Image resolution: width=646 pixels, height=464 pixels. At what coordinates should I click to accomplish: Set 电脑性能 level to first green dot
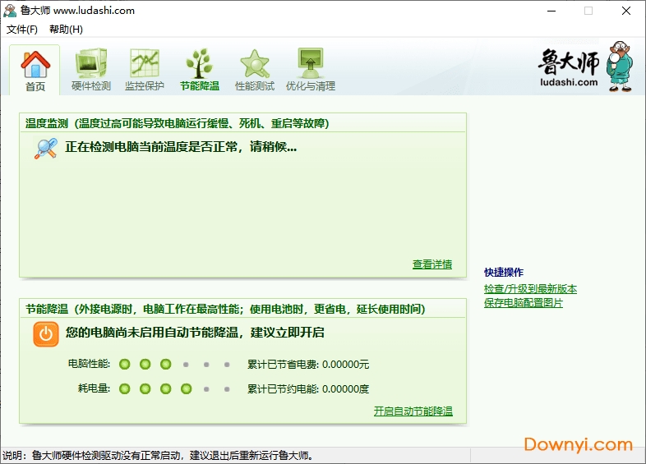point(125,365)
